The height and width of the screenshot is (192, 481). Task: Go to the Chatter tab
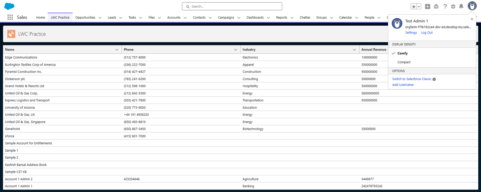click(x=305, y=17)
